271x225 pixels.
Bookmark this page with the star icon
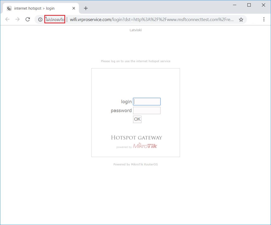[x=241, y=20]
